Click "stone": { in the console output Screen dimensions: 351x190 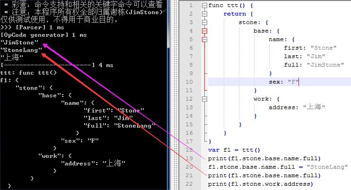point(34,88)
